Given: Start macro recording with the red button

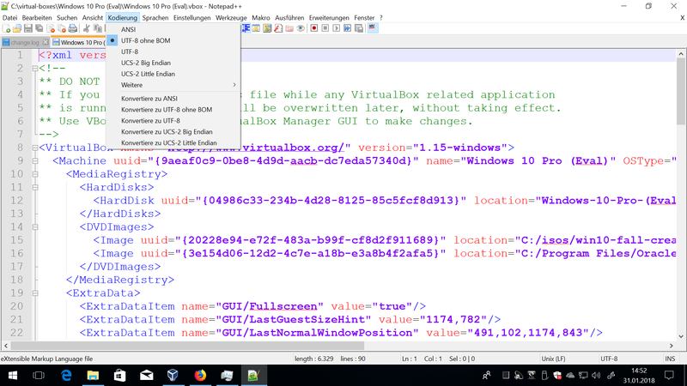Looking at the screenshot, I should pos(314,28).
